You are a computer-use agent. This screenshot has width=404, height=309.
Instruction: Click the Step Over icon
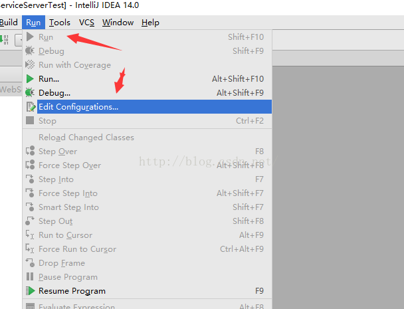(30, 151)
